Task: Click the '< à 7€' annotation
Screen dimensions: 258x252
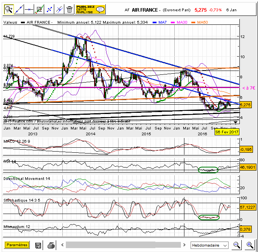Action: (x=249, y=88)
